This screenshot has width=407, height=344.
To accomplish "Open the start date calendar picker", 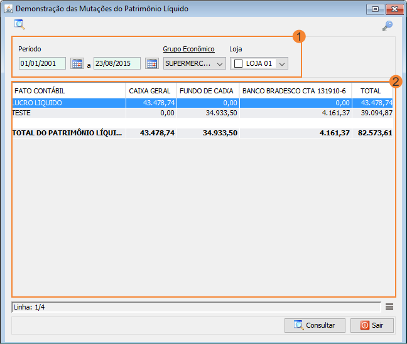I will click(77, 63).
